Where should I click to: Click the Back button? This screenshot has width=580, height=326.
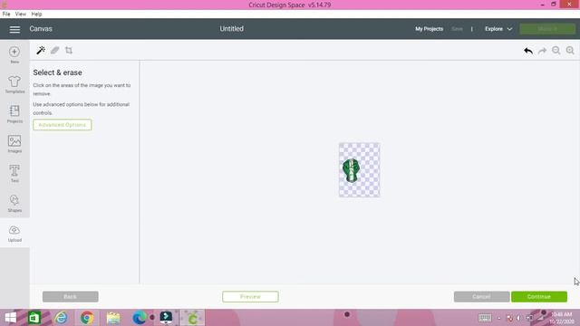(x=71, y=296)
